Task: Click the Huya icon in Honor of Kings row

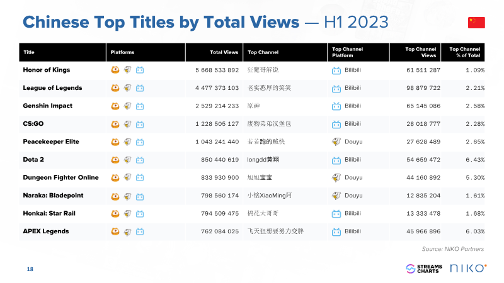Action: click(x=115, y=70)
